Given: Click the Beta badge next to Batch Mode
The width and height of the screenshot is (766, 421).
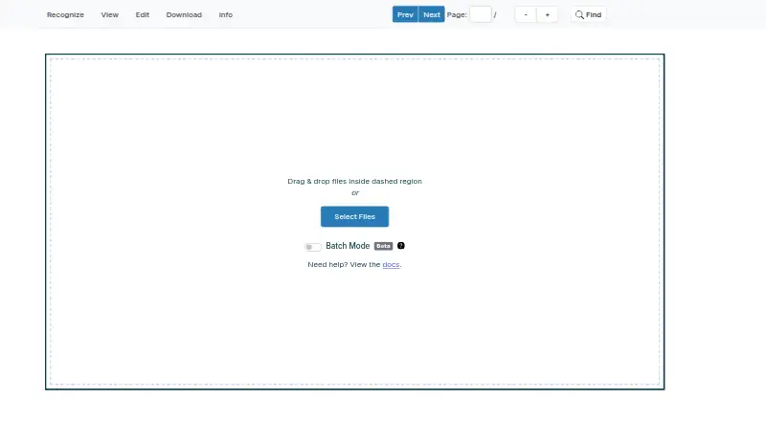Looking at the screenshot, I should [384, 246].
